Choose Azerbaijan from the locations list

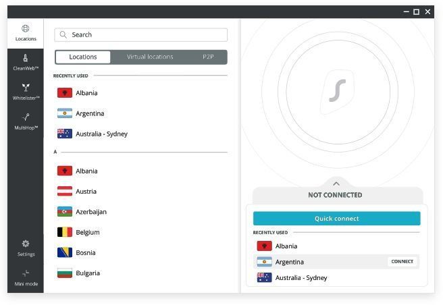tap(90, 212)
